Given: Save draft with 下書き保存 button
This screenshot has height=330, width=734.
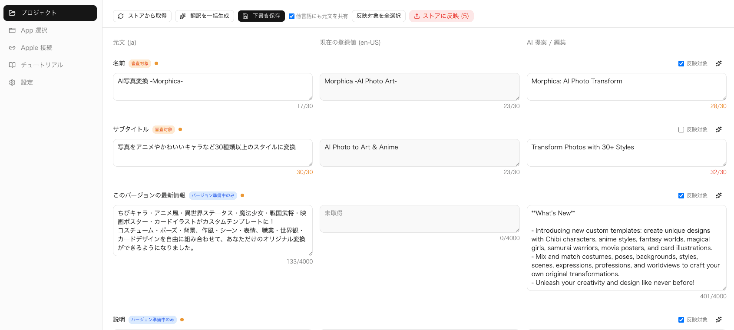Looking at the screenshot, I should coord(261,16).
